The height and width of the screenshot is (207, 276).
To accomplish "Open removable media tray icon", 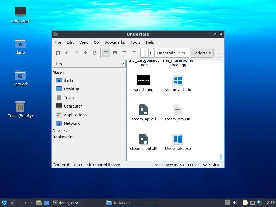I will pyautogui.click(x=227, y=203).
